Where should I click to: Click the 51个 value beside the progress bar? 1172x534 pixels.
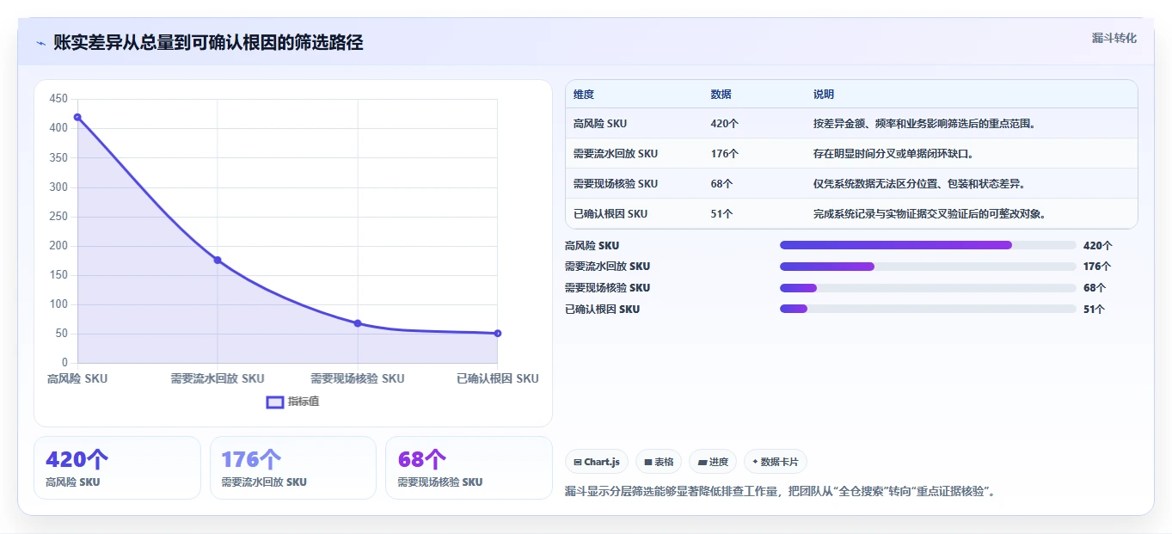(1095, 310)
